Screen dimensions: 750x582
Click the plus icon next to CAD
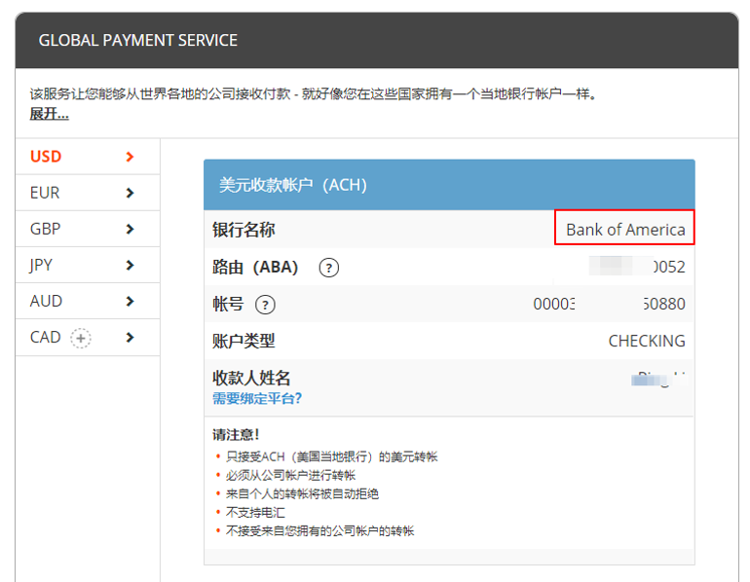point(81,338)
